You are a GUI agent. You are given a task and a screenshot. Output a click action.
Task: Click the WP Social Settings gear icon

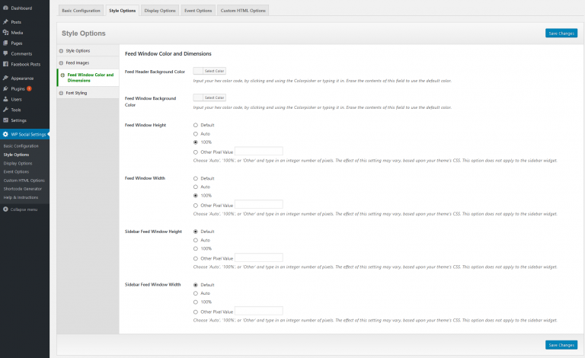pyautogui.click(x=6, y=135)
